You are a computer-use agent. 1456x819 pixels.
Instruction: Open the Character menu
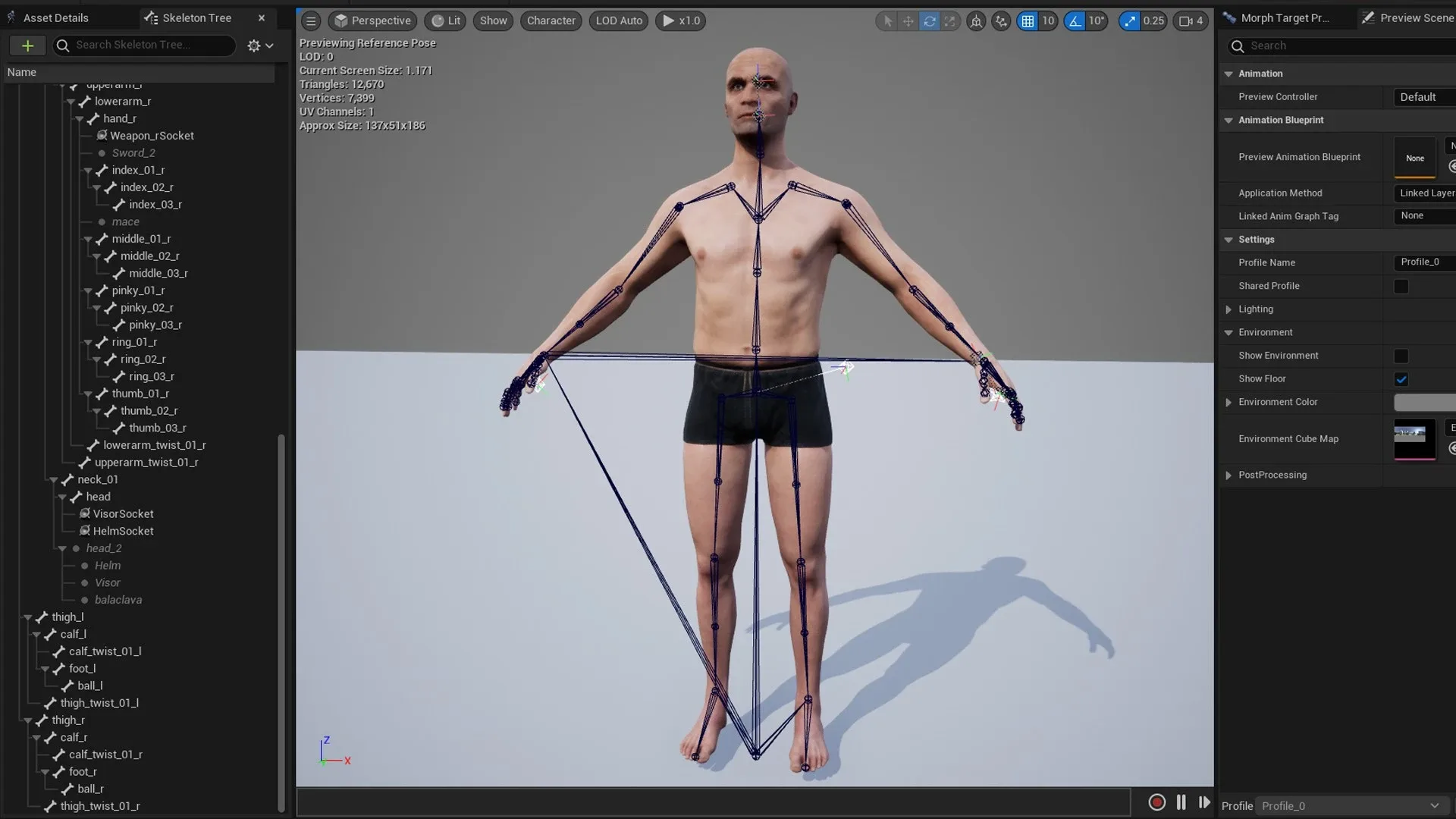click(x=551, y=21)
